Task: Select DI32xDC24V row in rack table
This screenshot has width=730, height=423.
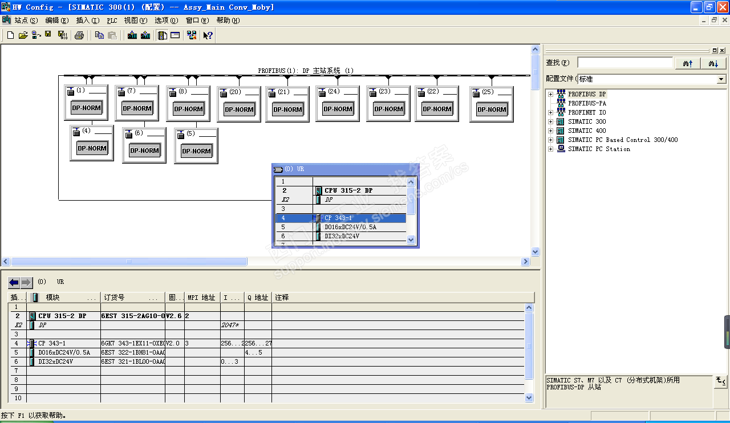Action: pyautogui.click(x=267, y=361)
